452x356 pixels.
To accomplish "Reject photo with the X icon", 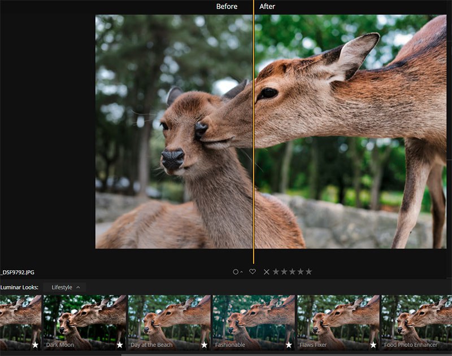I will 267,272.
